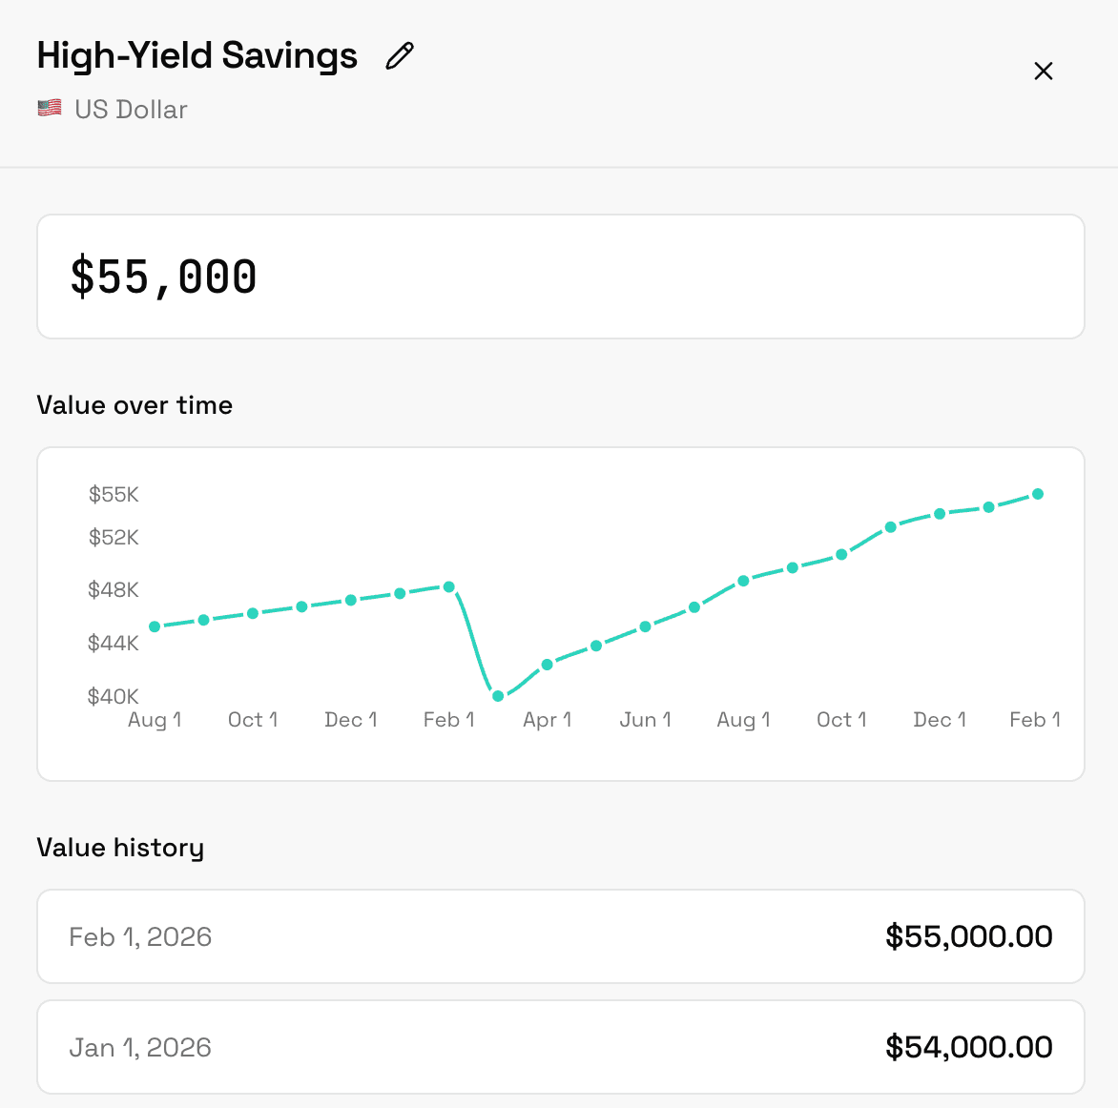Select the final data point near Feb 1
The width and height of the screenshot is (1118, 1108).
(1038, 494)
